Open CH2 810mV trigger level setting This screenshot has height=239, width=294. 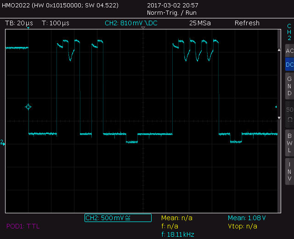coord(131,23)
